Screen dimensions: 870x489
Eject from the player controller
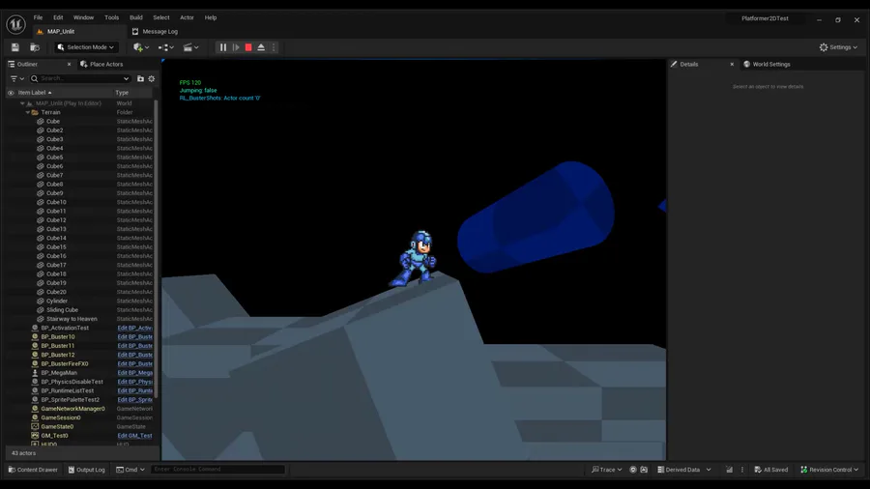(x=261, y=47)
